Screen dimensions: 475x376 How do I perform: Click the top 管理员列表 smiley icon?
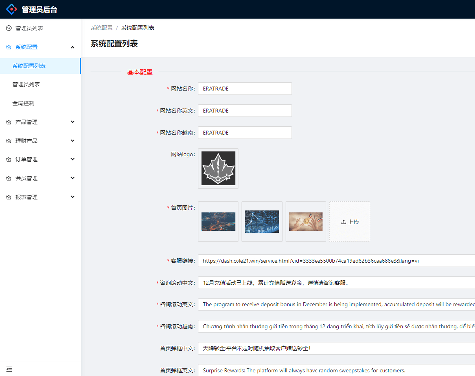coord(9,28)
